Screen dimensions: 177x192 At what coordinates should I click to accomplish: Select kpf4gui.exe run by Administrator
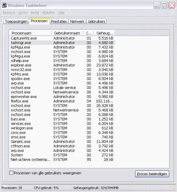pos(62,47)
